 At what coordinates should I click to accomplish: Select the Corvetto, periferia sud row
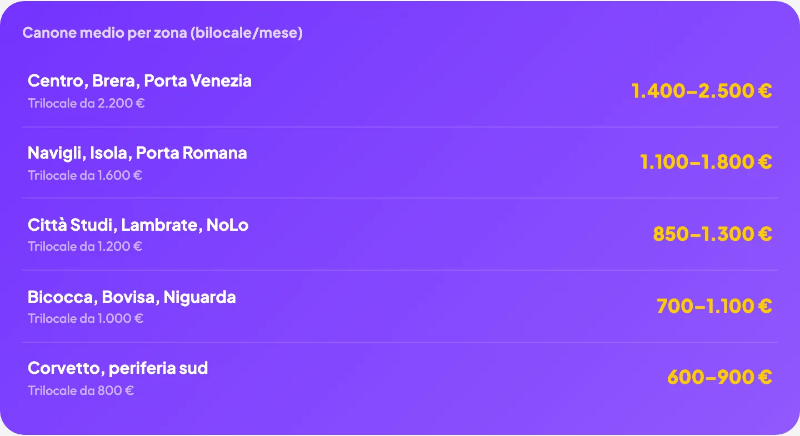(x=400, y=378)
